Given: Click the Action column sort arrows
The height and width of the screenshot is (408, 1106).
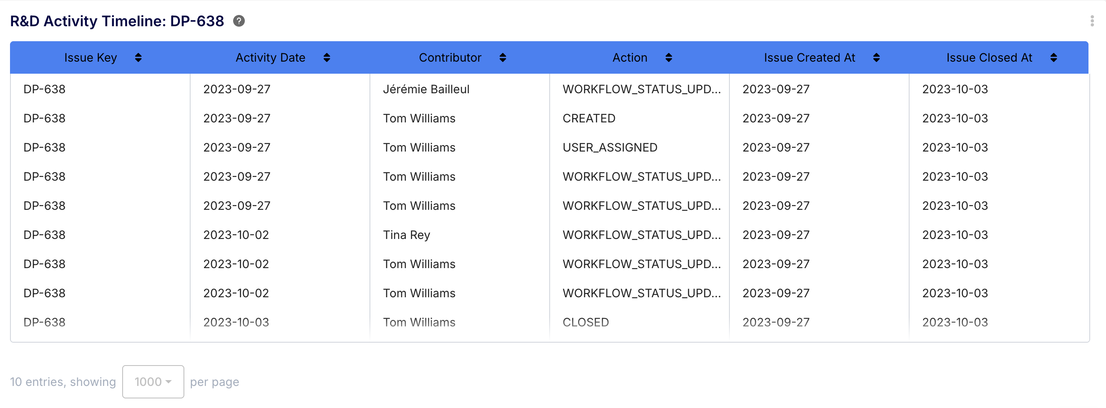Looking at the screenshot, I should 669,57.
